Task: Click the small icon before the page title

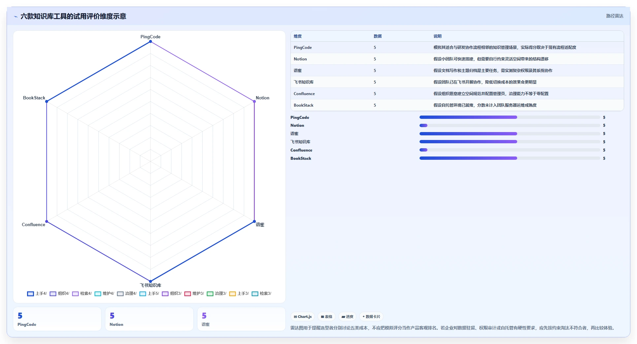Action: coord(16,17)
